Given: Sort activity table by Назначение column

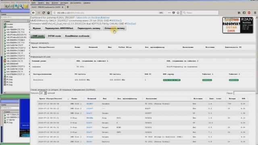Looking at the screenshot, I should click(x=152, y=99).
